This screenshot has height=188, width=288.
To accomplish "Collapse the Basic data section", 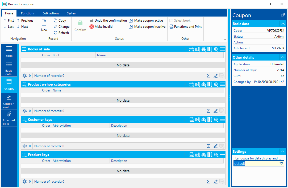I will point(283,24).
